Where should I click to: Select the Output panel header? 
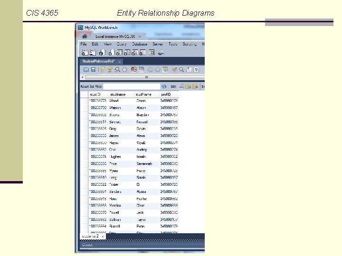142,245
